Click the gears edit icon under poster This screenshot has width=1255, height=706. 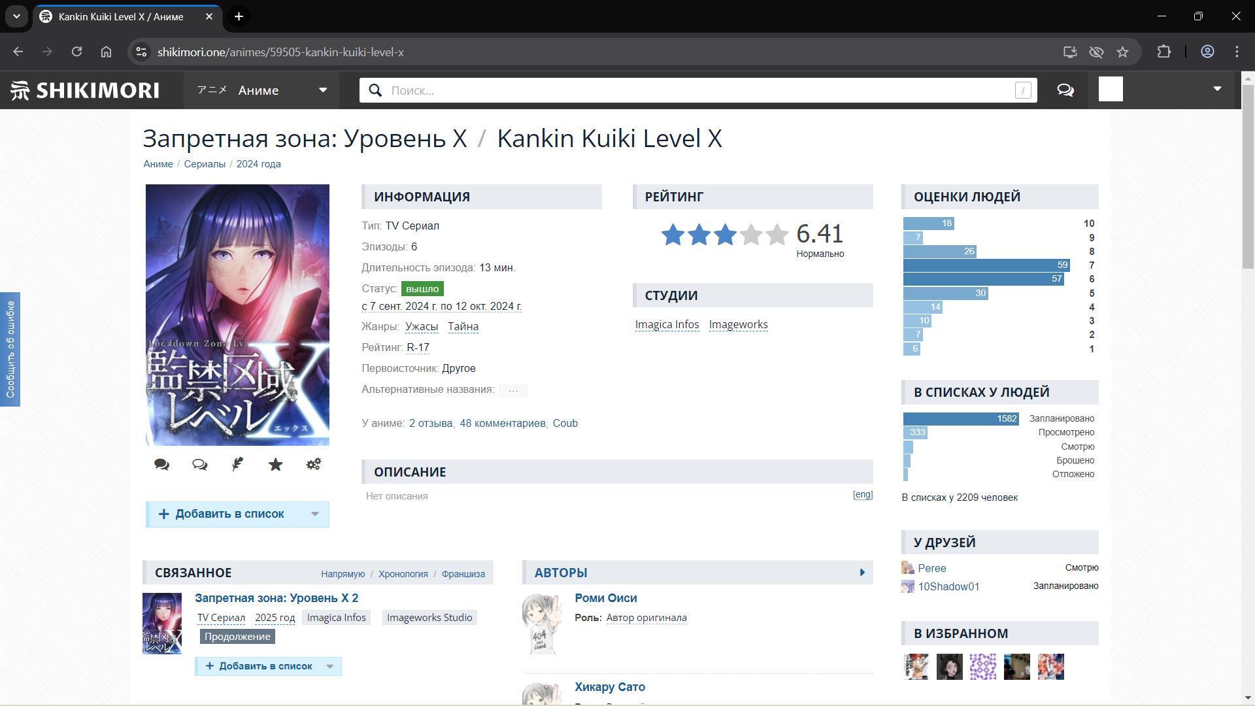pos(313,464)
